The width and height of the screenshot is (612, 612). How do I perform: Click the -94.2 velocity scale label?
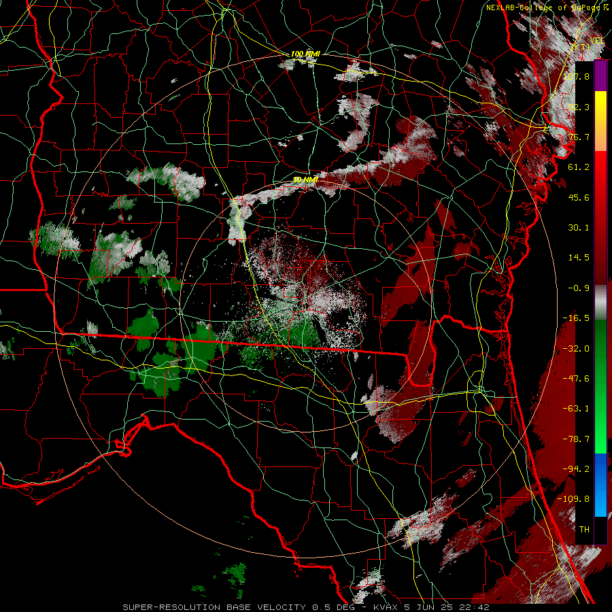[576, 469]
